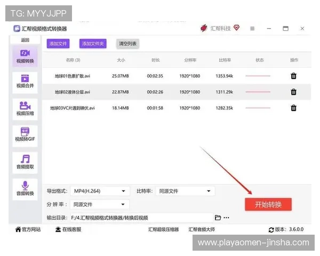
Task: Click the 添加文件夹 button
Action: coord(93,44)
